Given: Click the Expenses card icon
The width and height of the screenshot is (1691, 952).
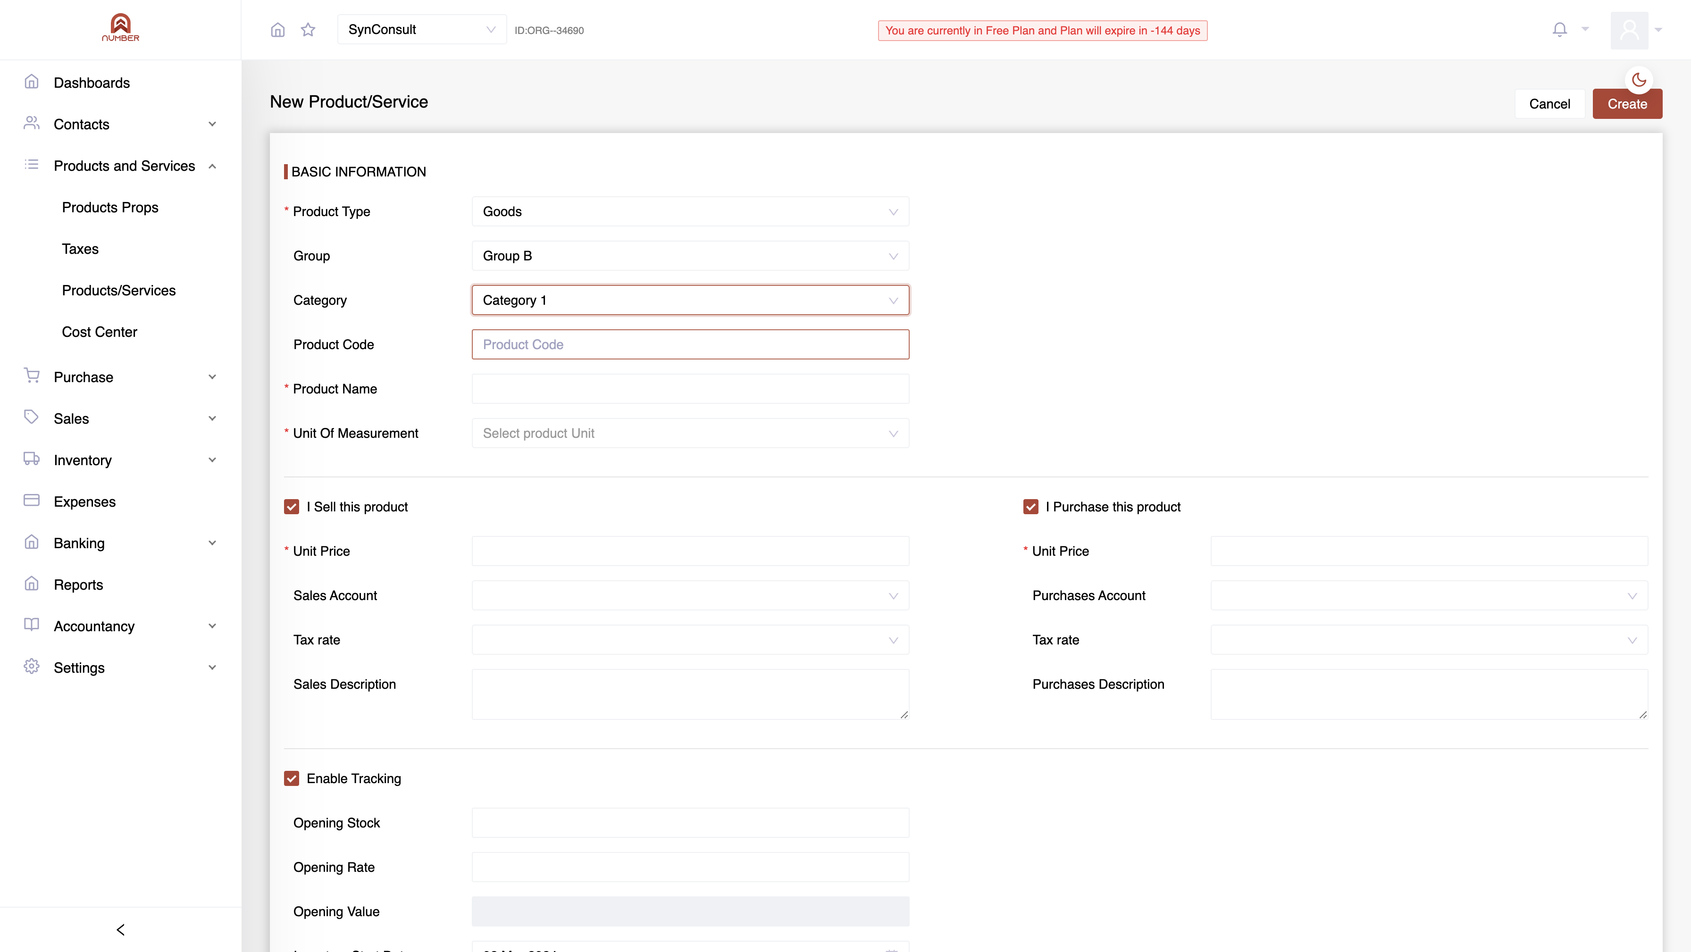Looking at the screenshot, I should 32,501.
